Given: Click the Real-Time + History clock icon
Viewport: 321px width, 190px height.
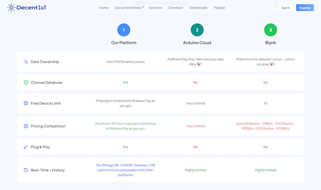Looking at the screenshot, I should [26, 170].
